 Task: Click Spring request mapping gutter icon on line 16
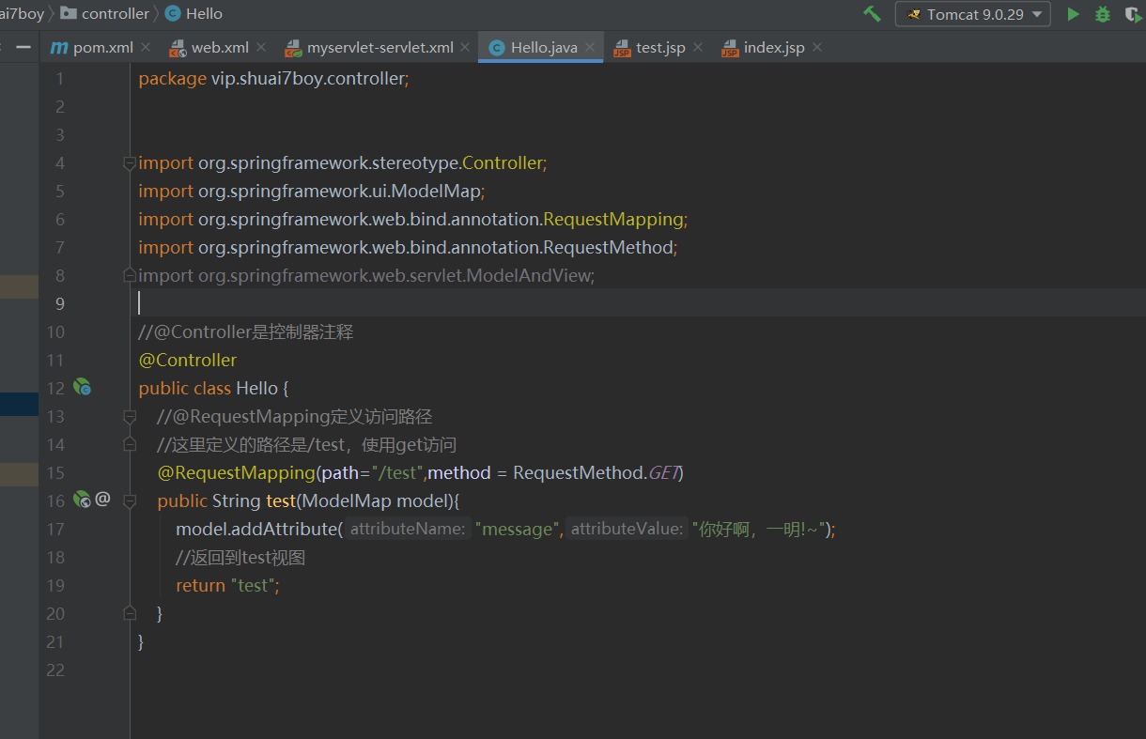coord(82,500)
